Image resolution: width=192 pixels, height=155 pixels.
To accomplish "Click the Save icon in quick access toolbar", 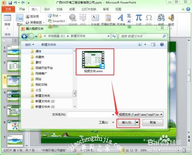I will 10,3.
